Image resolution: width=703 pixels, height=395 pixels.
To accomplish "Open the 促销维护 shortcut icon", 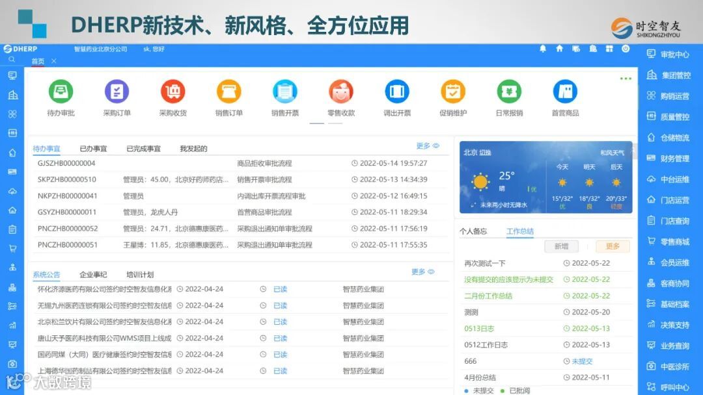I will click(453, 91).
